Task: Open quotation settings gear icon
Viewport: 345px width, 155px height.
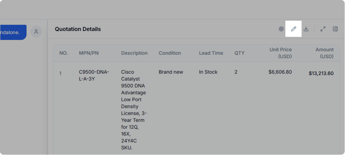Action: tap(281, 29)
